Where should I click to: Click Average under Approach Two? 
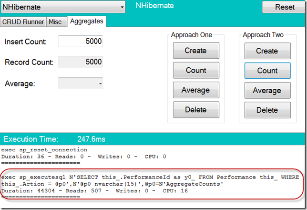click(267, 90)
